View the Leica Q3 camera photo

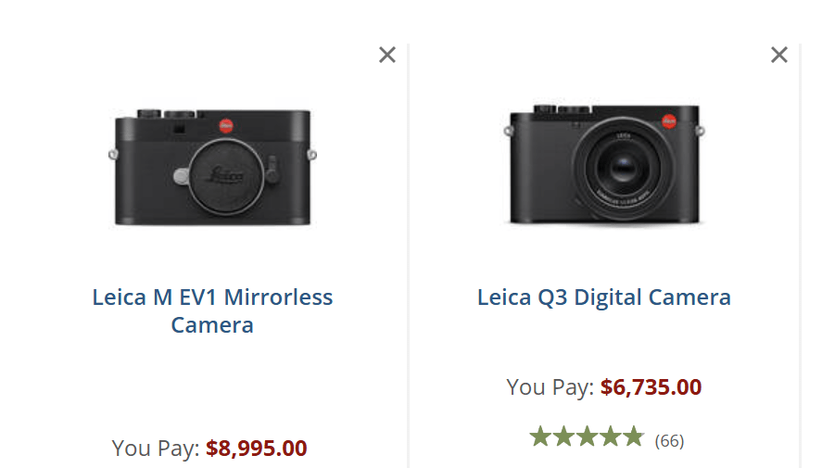(604, 165)
